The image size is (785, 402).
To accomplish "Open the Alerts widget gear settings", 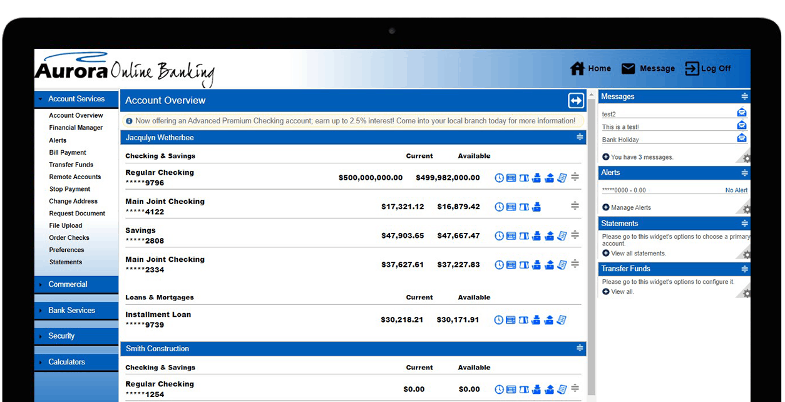I will pos(746,209).
